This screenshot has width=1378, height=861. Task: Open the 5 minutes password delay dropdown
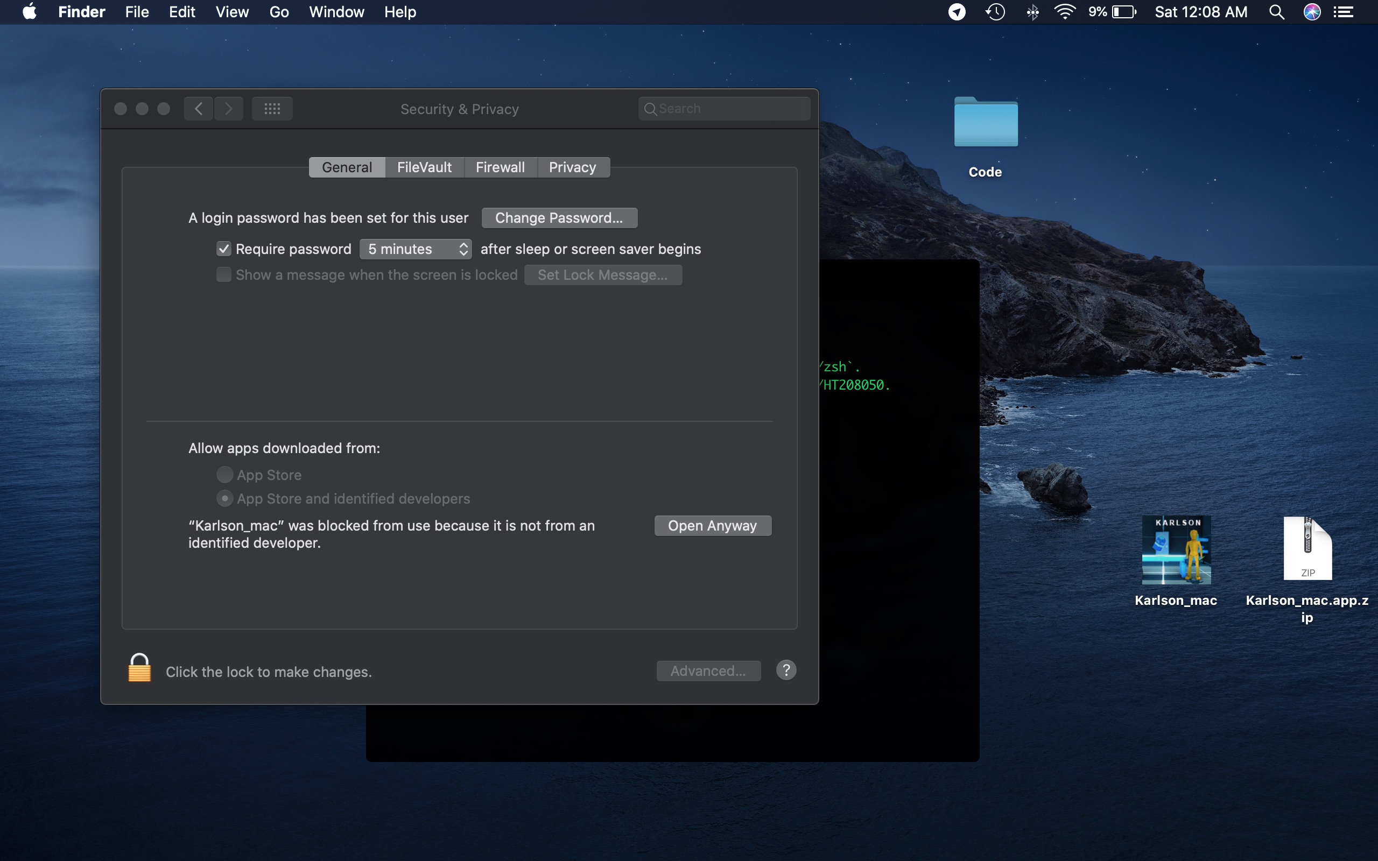(x=416, y=249)
